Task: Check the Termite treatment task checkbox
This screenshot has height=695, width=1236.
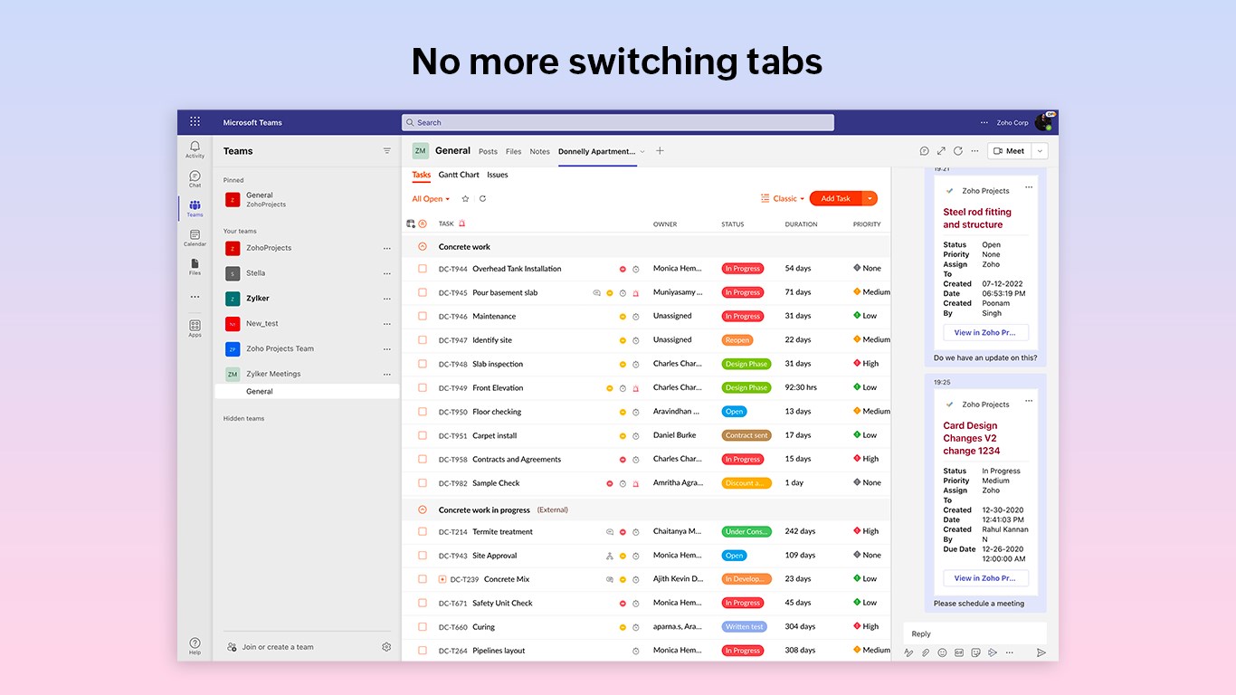Action: [423, 531]
